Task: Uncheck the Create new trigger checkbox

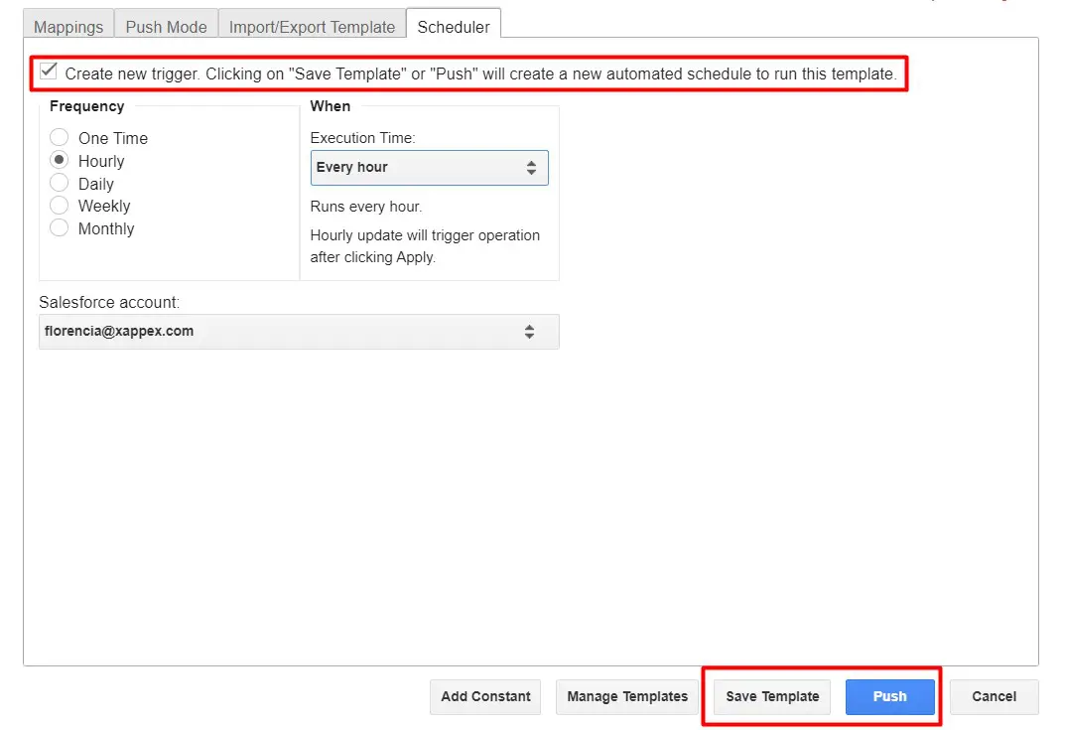Action: tap(48, 72)
